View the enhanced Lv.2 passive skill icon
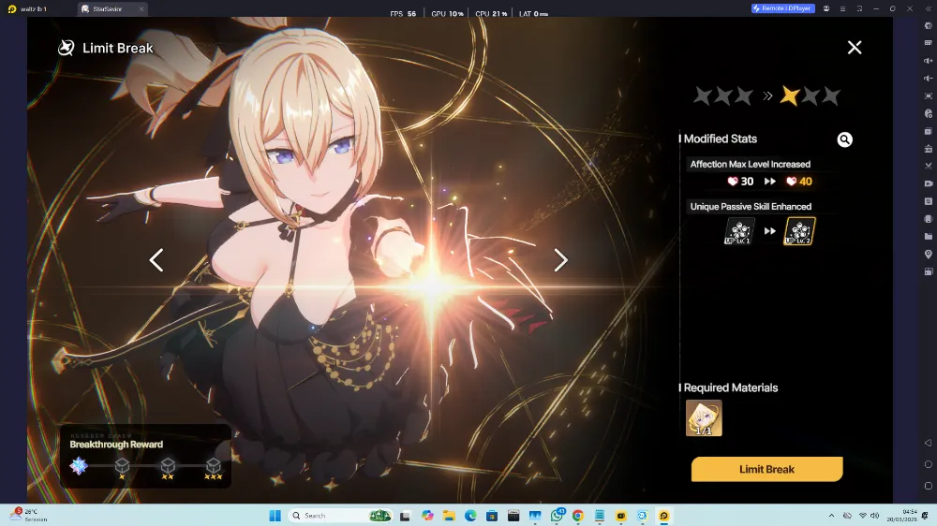 click(x=799, y=231)
